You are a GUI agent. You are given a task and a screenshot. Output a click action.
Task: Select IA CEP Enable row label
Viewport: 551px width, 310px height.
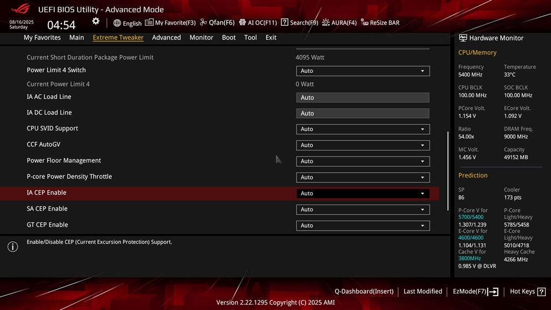pyautogui.click(x=46, y=193)
